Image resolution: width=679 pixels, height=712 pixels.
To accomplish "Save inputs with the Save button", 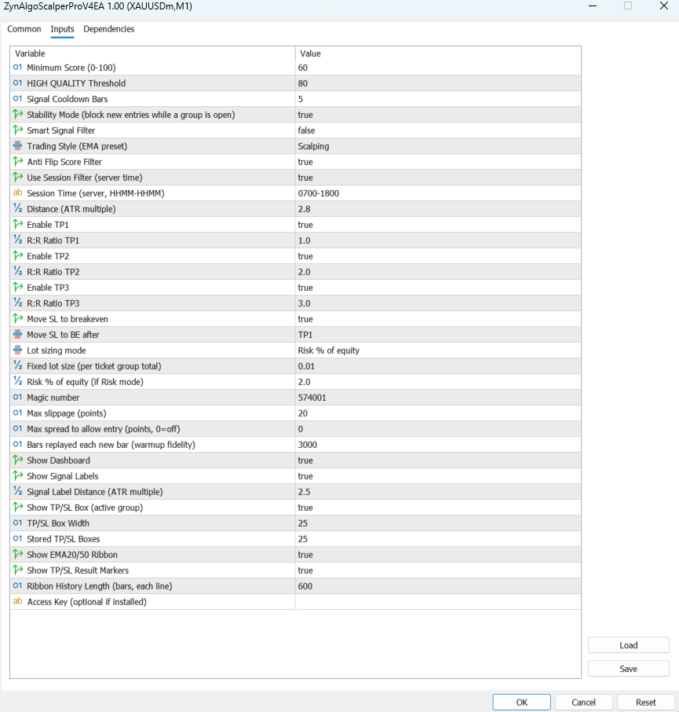I will click(x=628, y=669).
